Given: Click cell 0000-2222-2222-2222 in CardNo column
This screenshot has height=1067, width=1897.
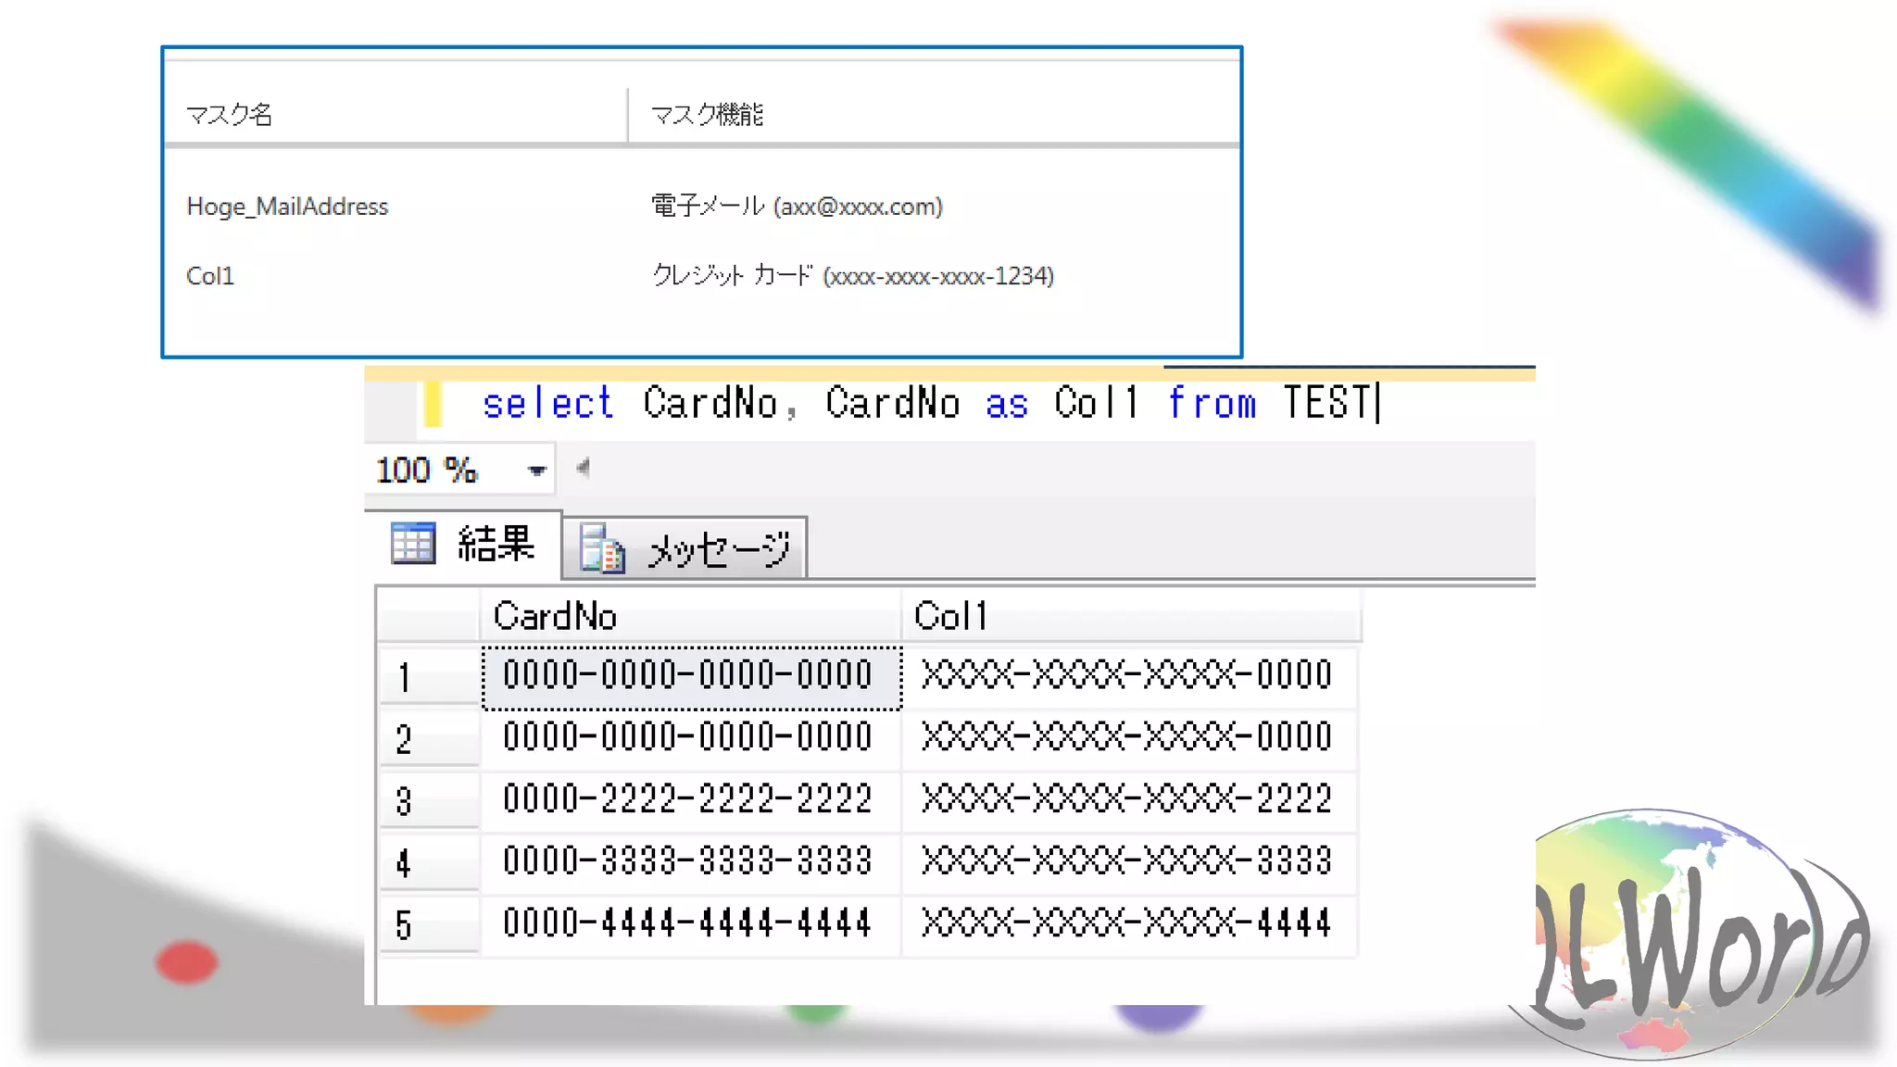Looking at the screenshot, I should coord(687,799).
